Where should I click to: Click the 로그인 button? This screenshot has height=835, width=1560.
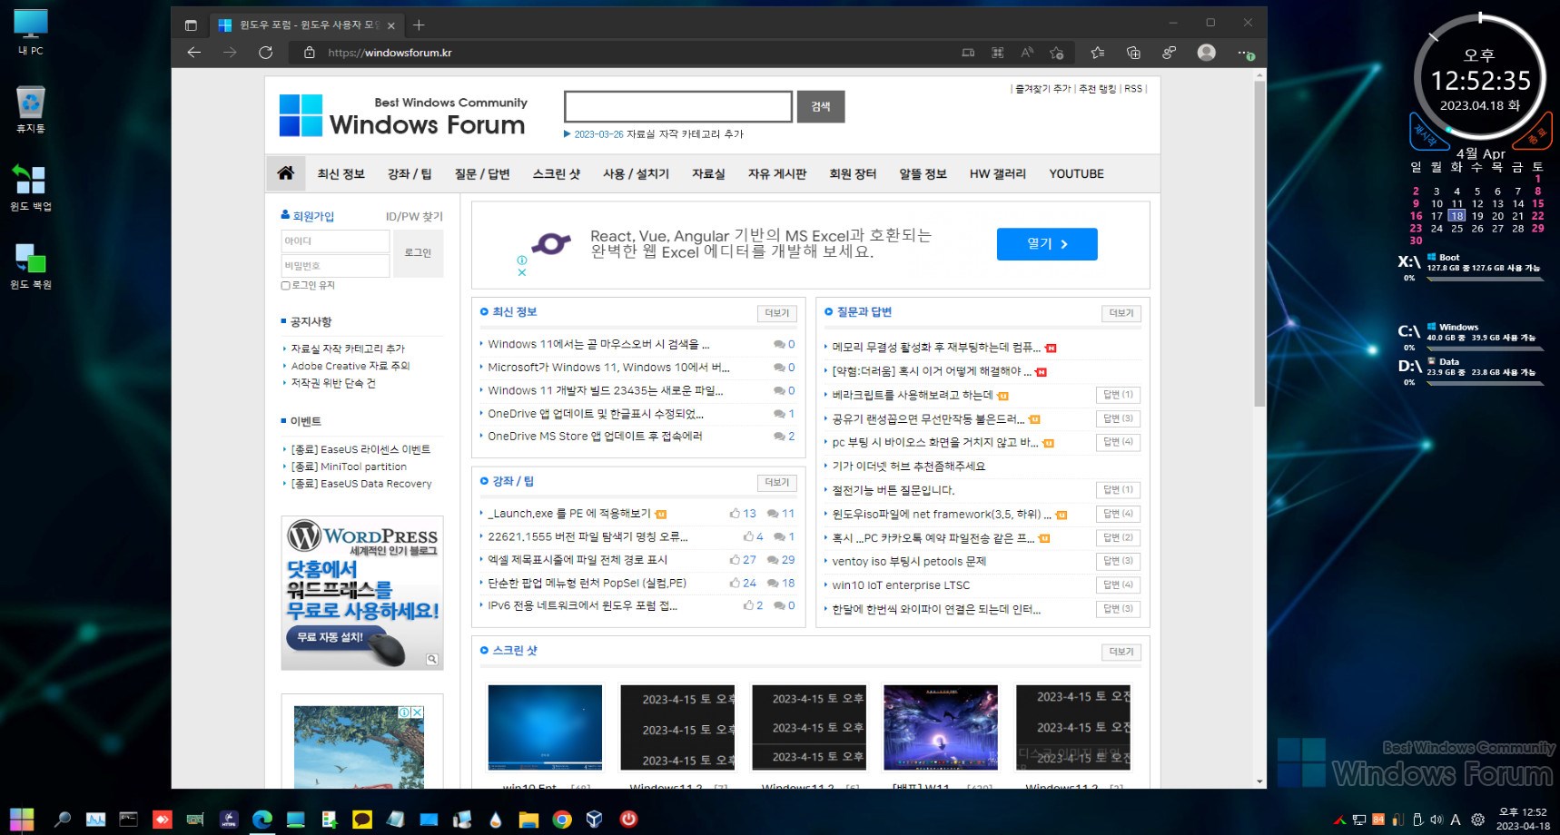[x=418, y=252]
